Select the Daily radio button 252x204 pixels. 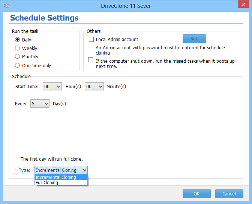(17, 40)
